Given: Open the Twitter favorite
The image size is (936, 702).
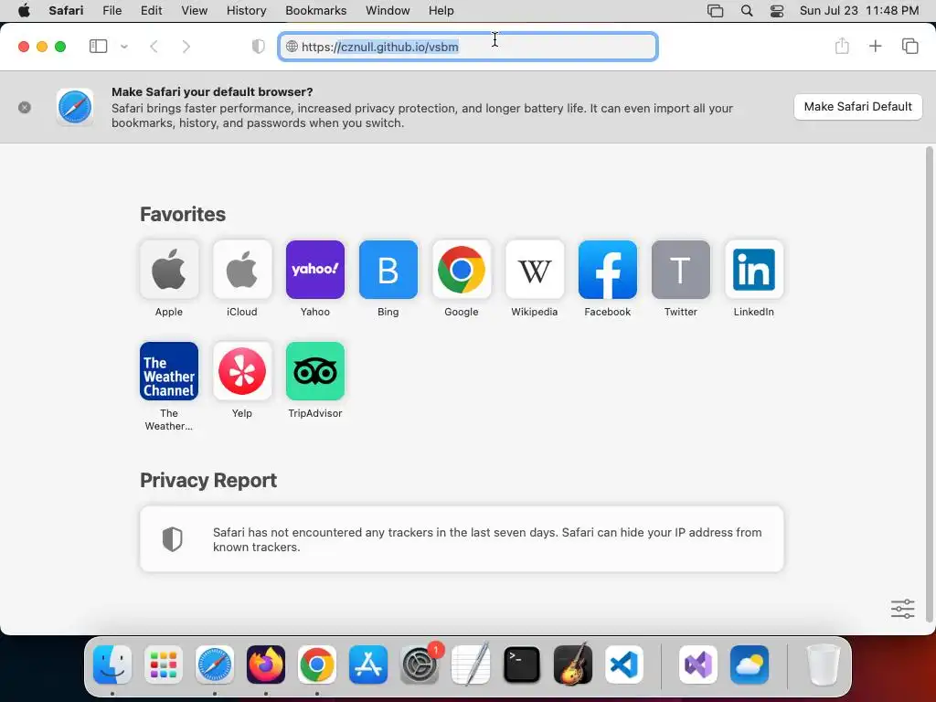Looking at the screenshot, I should pyautogui.click(x=680, y=270).
